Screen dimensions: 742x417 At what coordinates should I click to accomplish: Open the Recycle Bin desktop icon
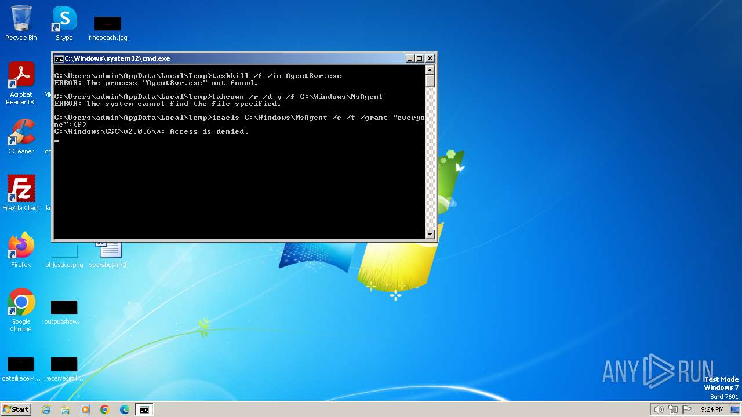[21, 23]
